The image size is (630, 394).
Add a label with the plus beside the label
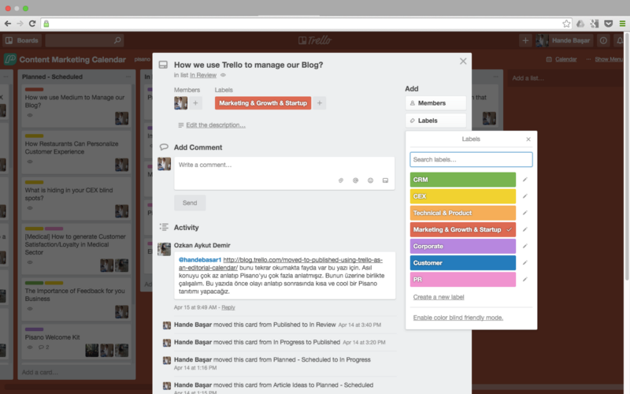(320, 103)
